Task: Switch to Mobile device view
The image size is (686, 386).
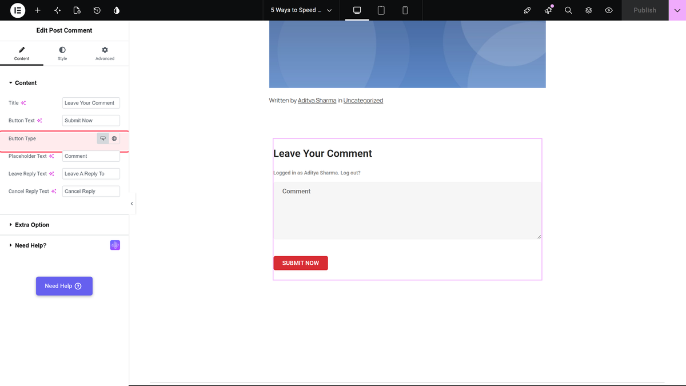Action: [405, 10]
